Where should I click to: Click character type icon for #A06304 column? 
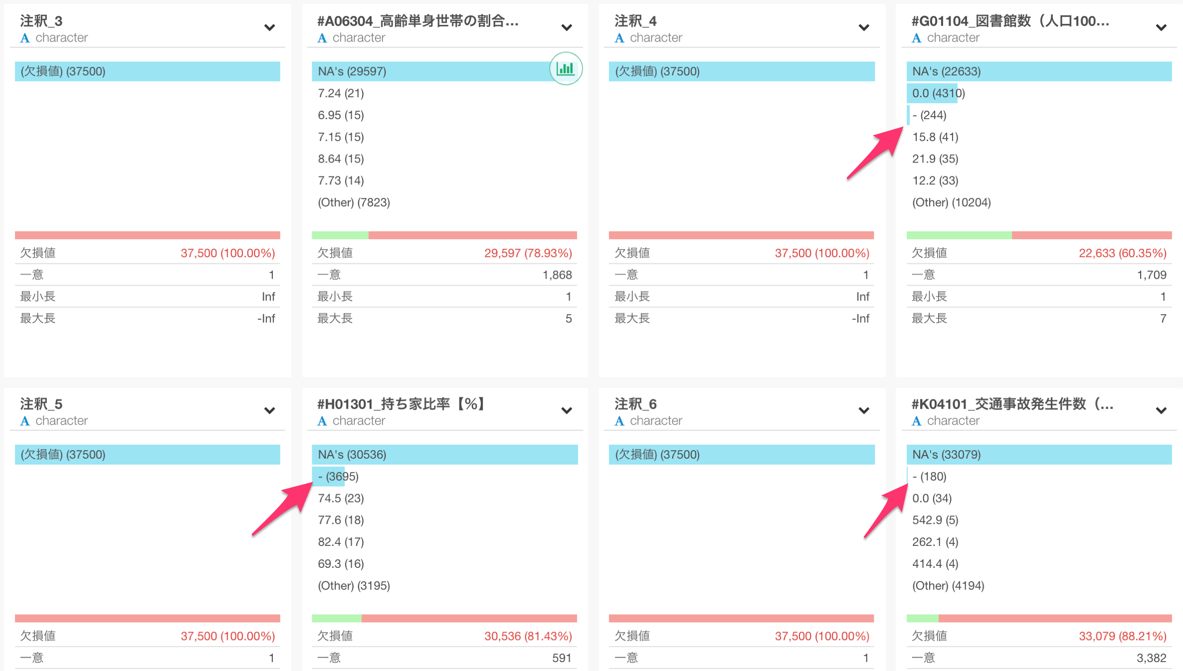322,38
